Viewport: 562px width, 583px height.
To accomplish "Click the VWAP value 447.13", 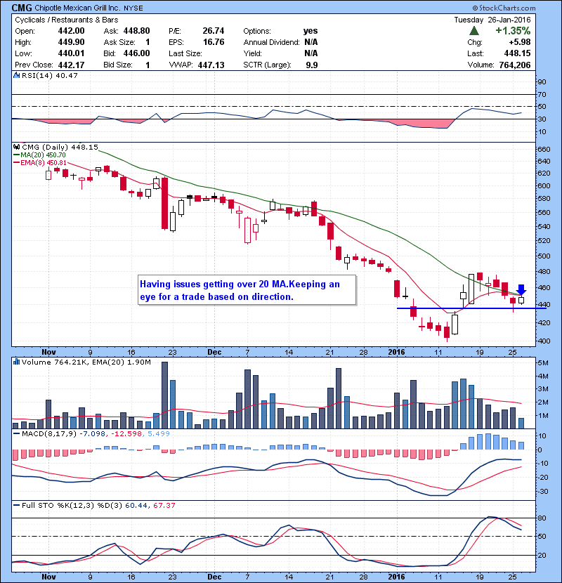I will click(211, 65).
